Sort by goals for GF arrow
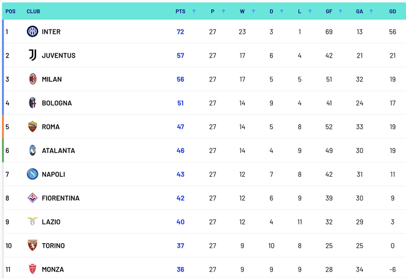Viewport: 406px width, 278px height. tap(340, 12)
